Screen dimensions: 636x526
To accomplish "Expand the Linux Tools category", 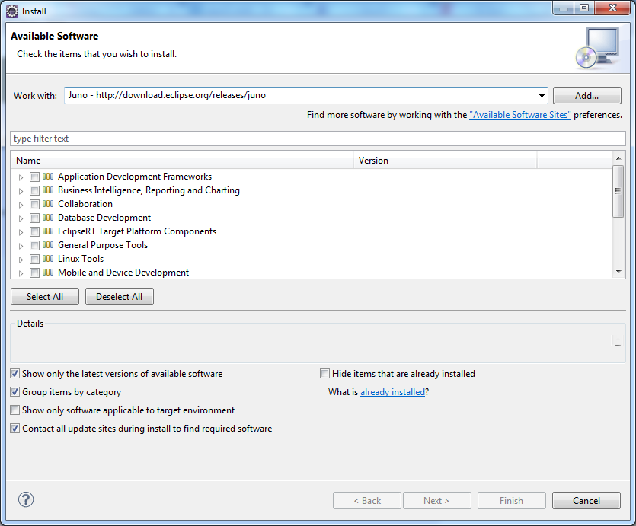I will 21,260.
